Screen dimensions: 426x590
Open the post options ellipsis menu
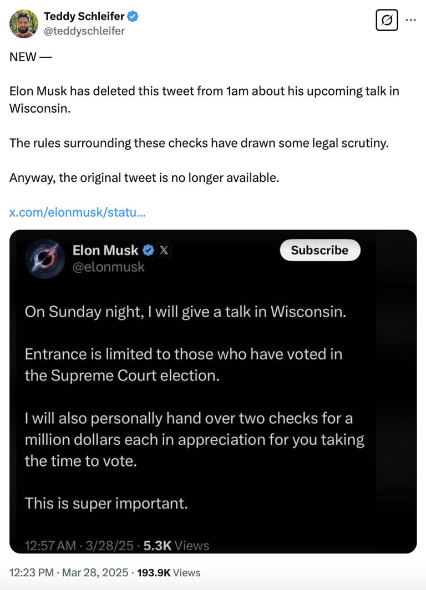(412, 19)
